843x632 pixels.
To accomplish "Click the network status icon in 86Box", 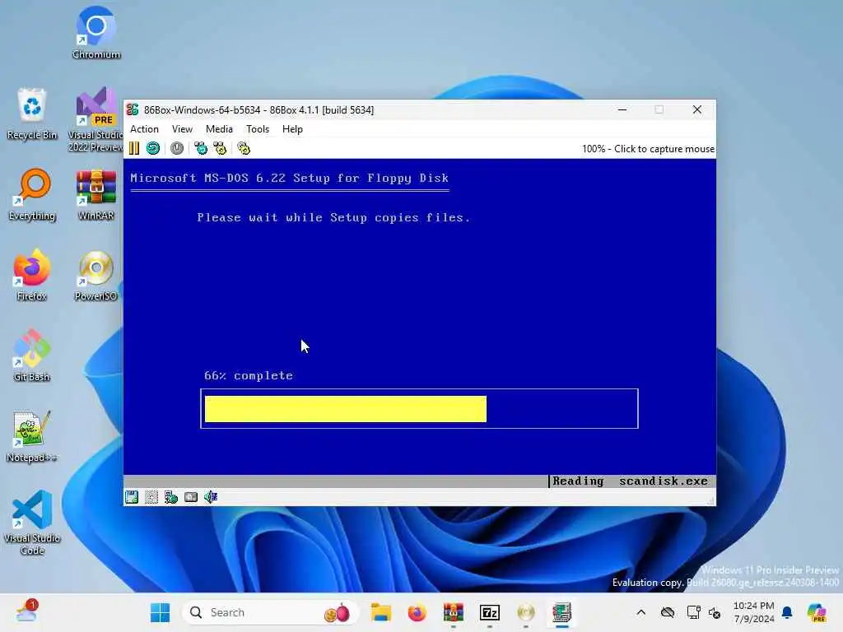I will [171, 497].
